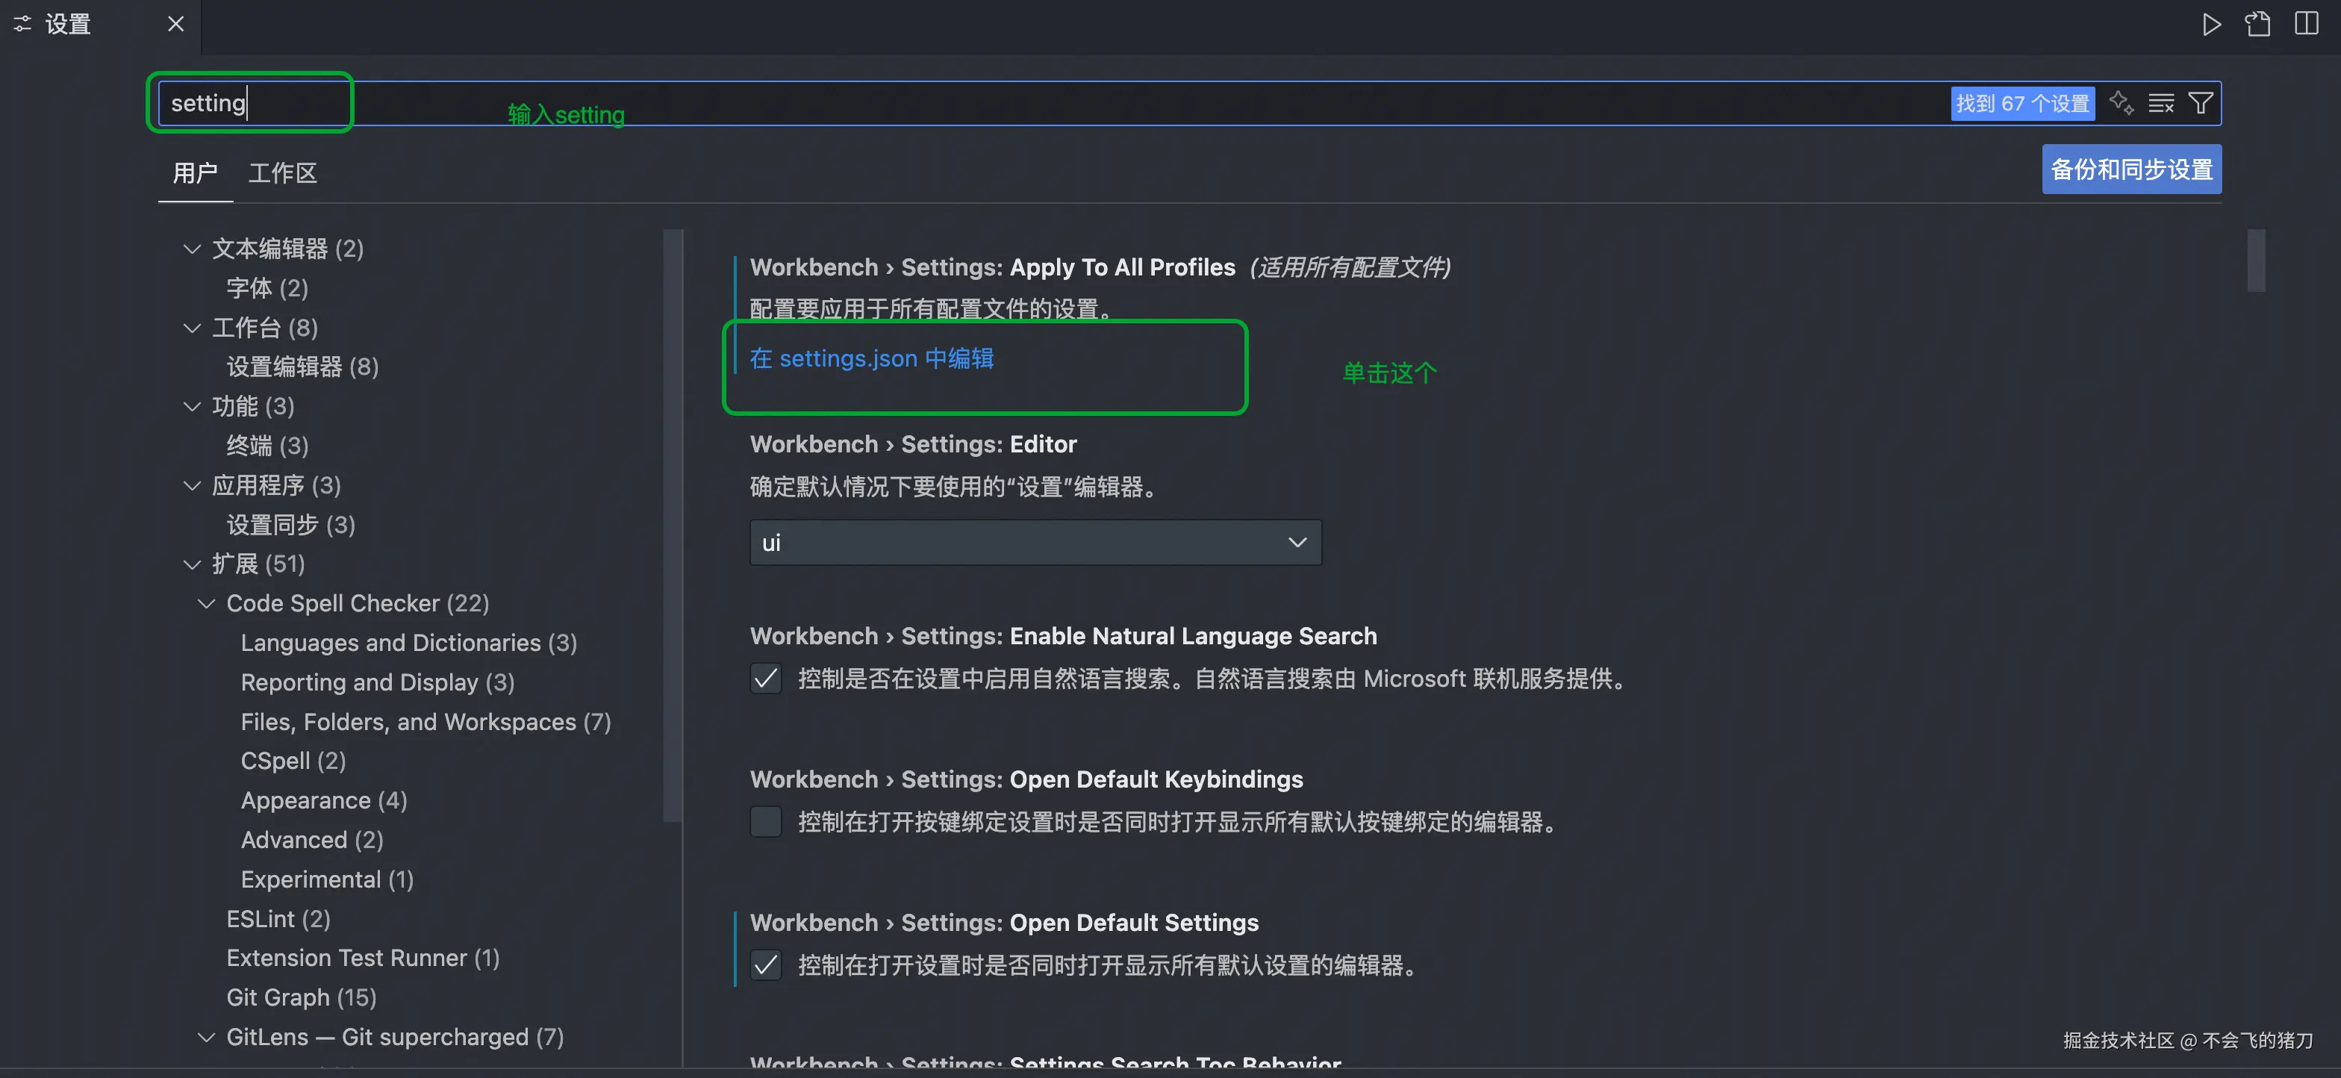Select the 用户 tab
This screenshot has height=1078, width=2341.
point(196,172)
